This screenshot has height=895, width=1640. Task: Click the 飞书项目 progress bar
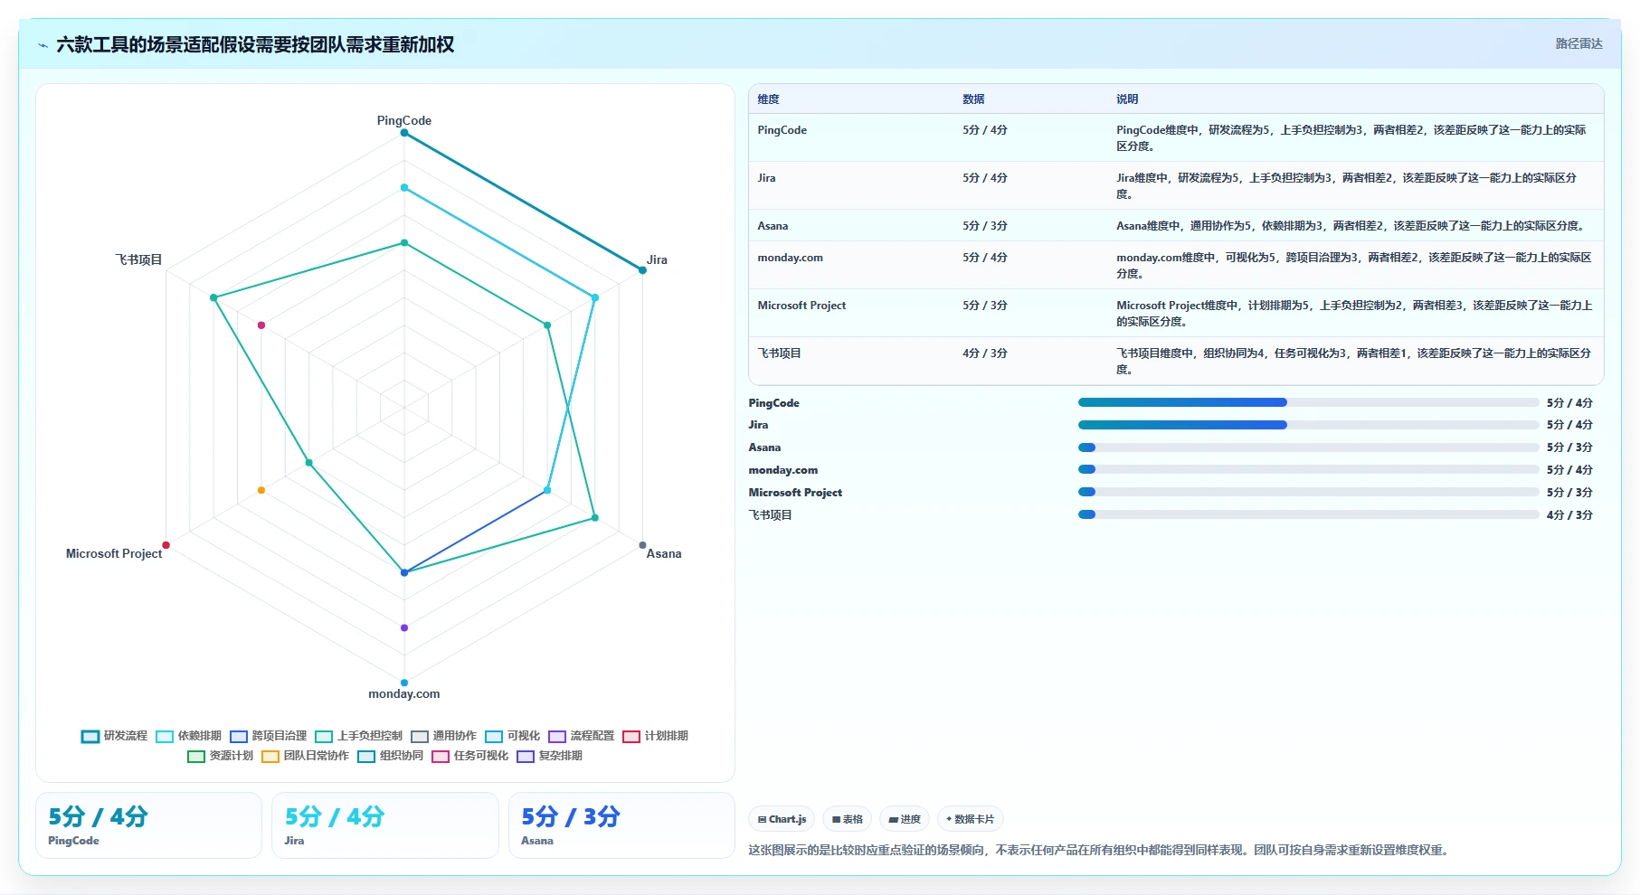click(x=1308, y=514)
